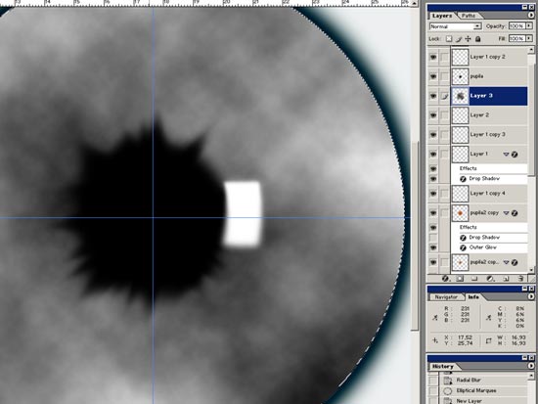The image size is (538, 404).
Task: Create a new layer with bottom icon
Action: pyautogui.click(x=506, y=279)
